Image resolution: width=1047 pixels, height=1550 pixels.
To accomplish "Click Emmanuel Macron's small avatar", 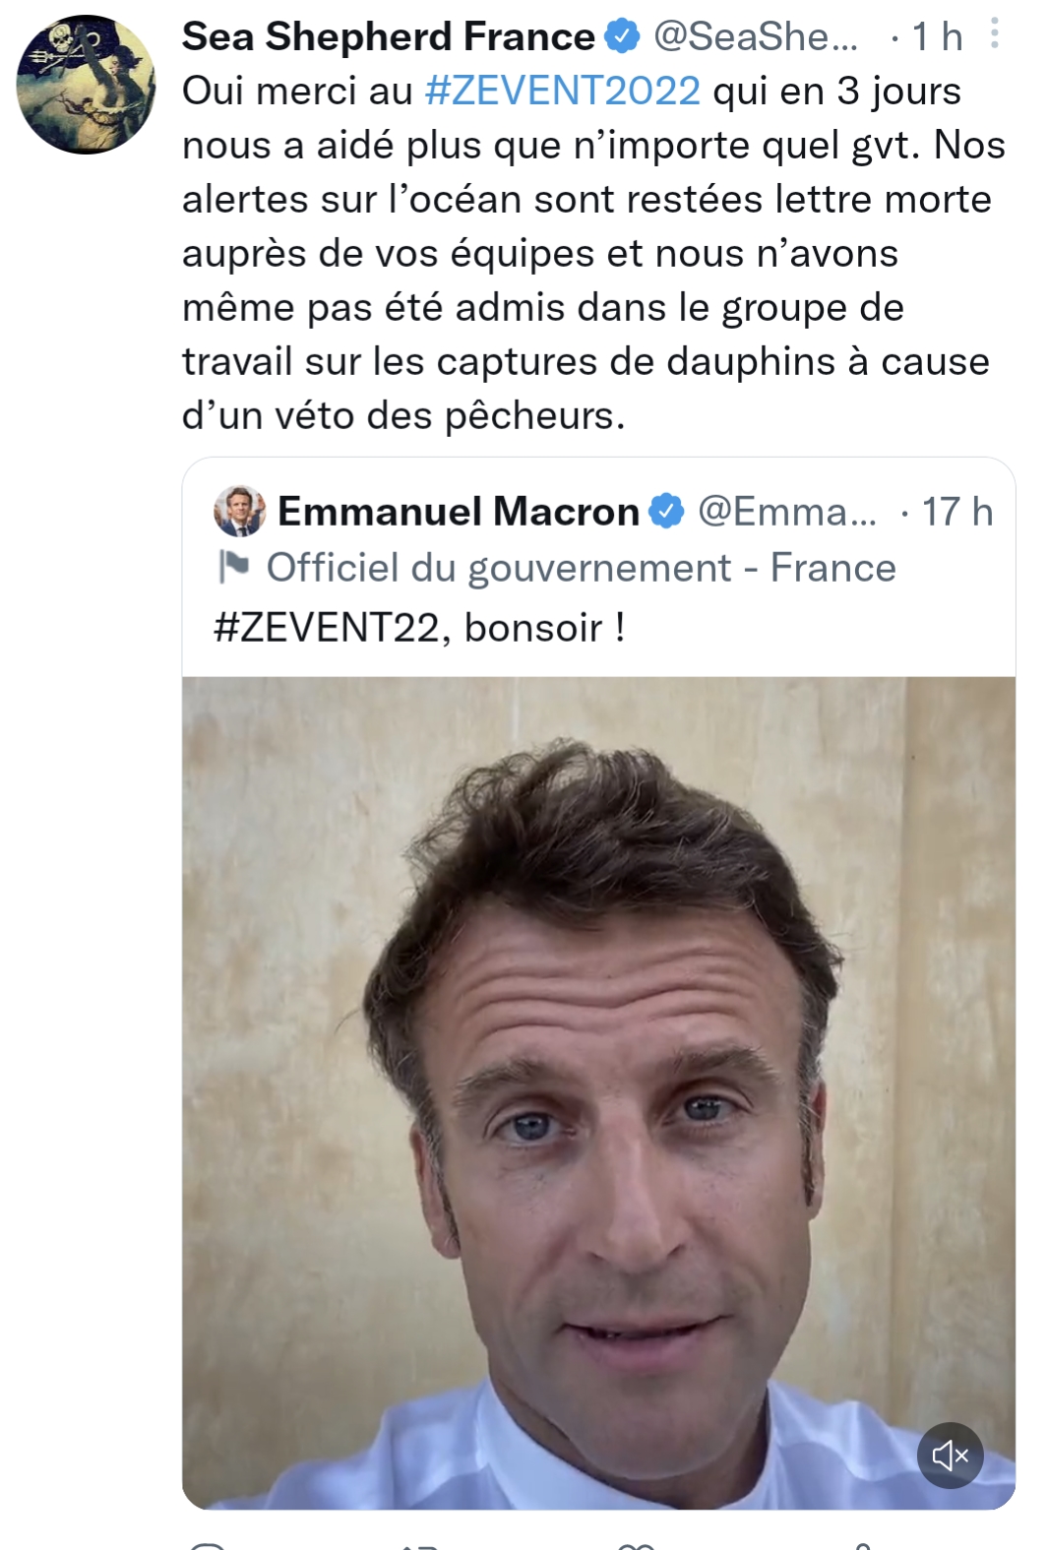I will (x=239, y=511).
